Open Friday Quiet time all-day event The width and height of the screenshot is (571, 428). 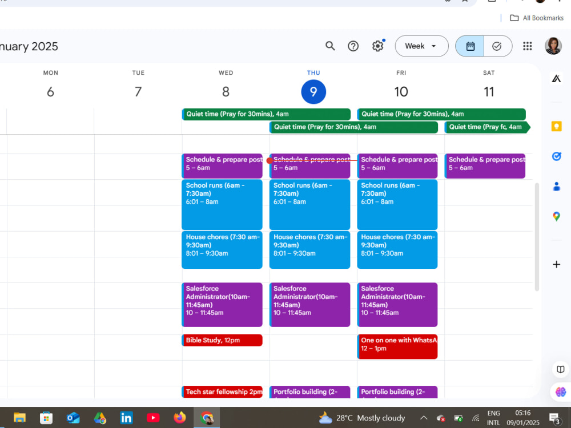(x=441, y=114)
